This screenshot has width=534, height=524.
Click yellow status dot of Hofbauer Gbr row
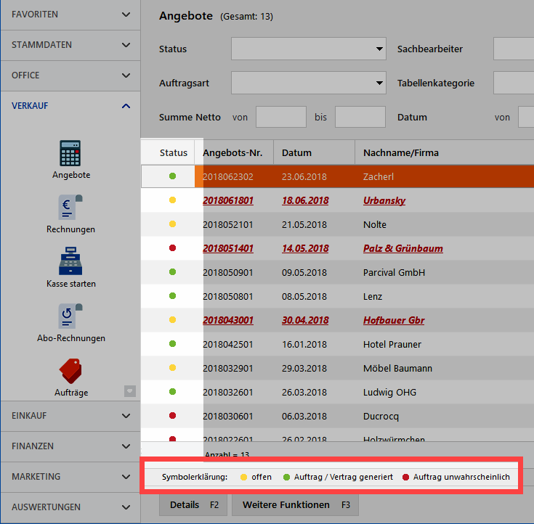click(x=173, y=320)
